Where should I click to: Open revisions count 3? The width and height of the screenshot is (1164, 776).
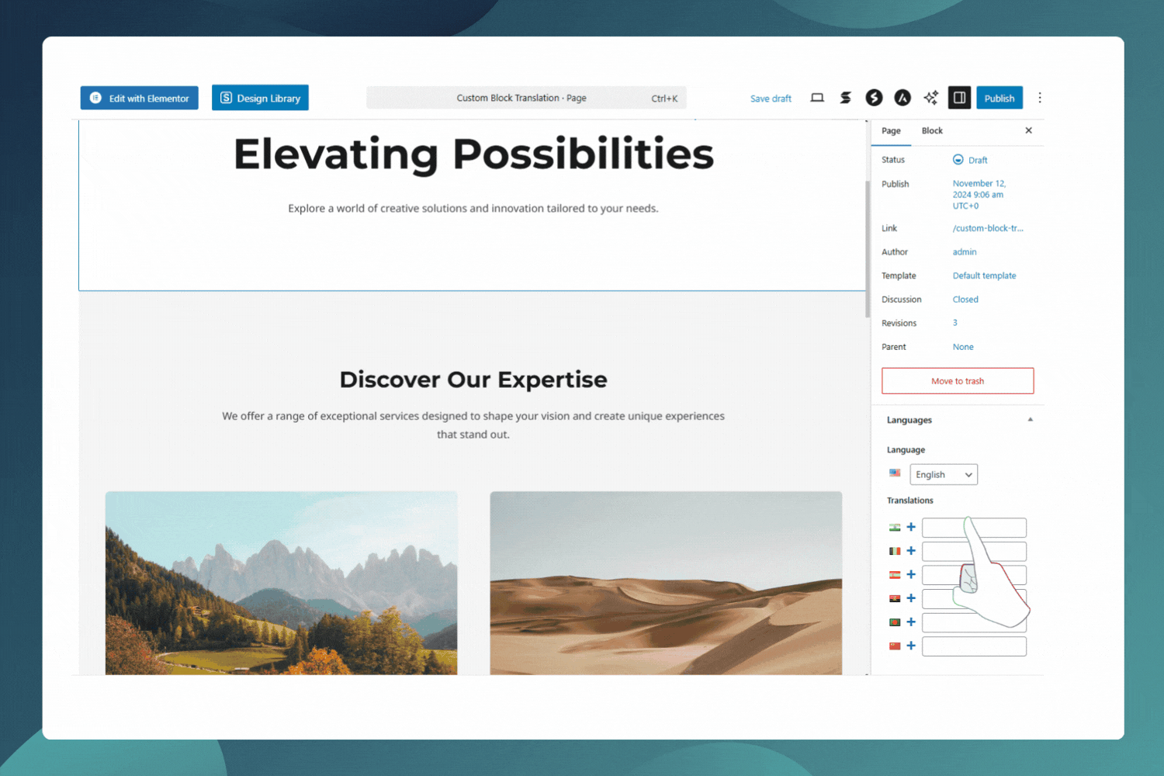point(955,323)
